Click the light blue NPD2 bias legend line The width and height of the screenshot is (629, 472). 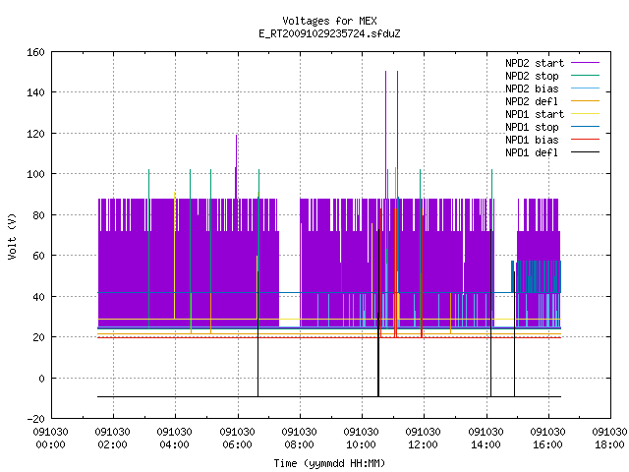point(585,88)
